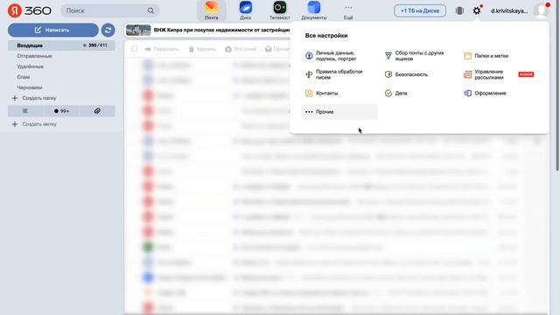Open the Входящие folder
Viewport: 560px width, 315px height.
point(61,45)
